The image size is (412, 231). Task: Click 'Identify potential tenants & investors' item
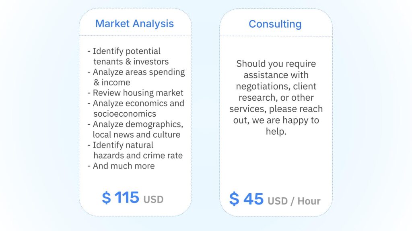click(128, 56)
